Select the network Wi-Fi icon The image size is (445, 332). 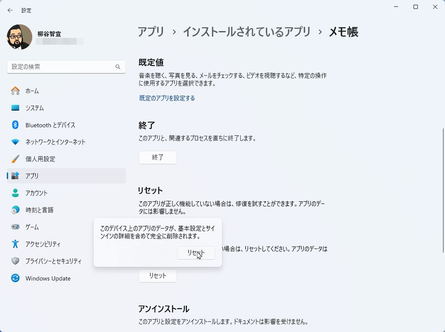click(16, 142)
